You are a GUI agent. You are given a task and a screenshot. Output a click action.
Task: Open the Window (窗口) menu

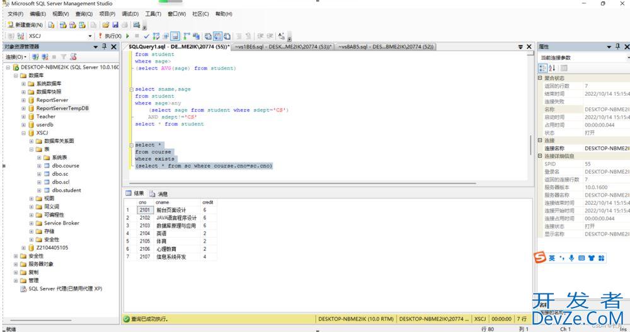coord(177,14)
